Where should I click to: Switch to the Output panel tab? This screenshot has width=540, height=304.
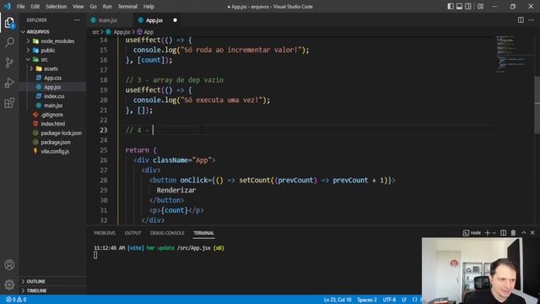pyautogui.click(x=132, y=233)
